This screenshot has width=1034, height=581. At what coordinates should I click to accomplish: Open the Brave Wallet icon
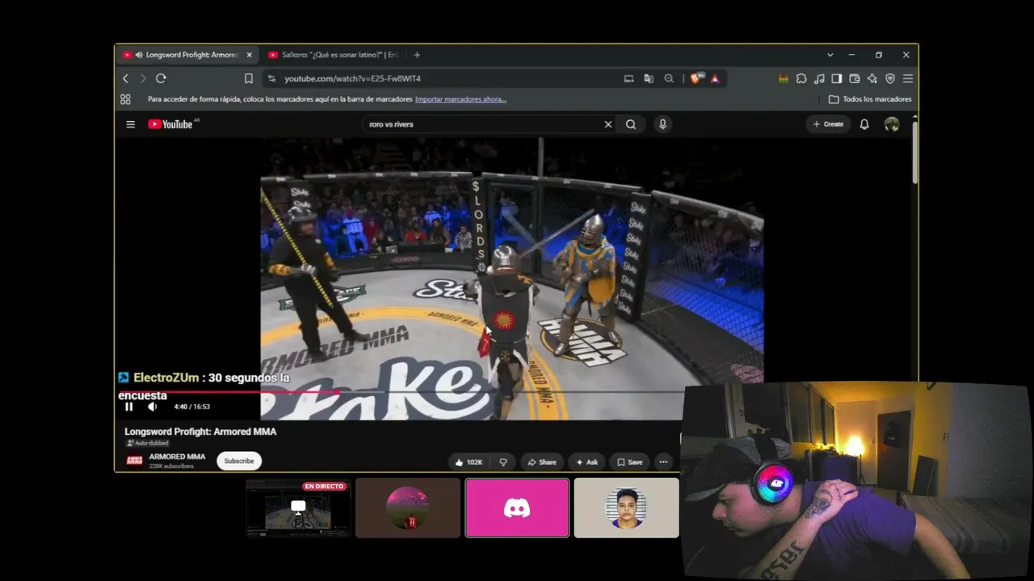click(x=855, y=78)
